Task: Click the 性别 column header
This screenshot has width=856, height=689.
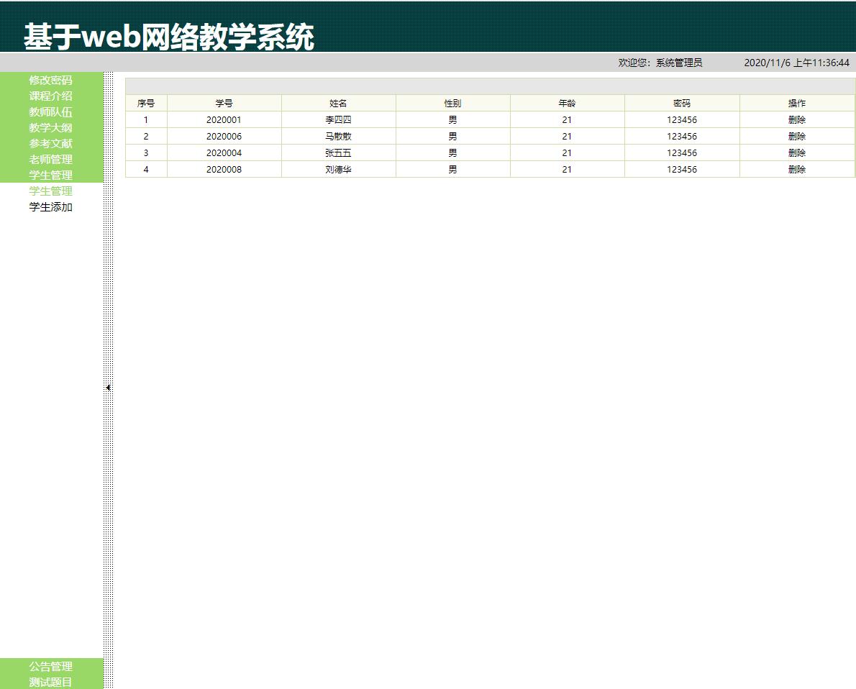Action: tap(452, 103)
